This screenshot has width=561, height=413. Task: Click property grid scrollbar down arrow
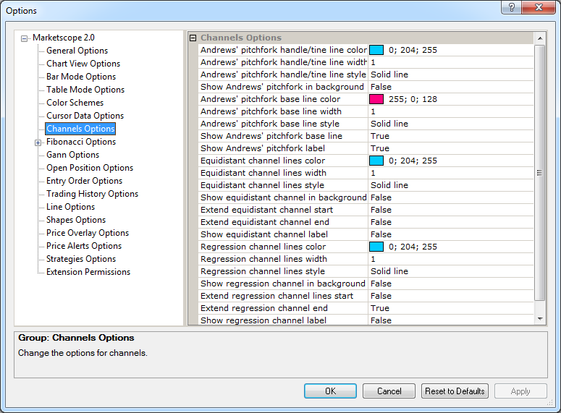click(540, 319)
